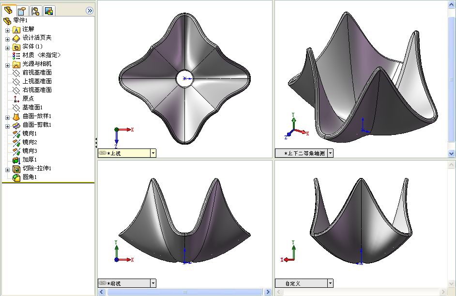Click down scroll arrow in isometric viewport
456x296 pixels.
point(451,153)
